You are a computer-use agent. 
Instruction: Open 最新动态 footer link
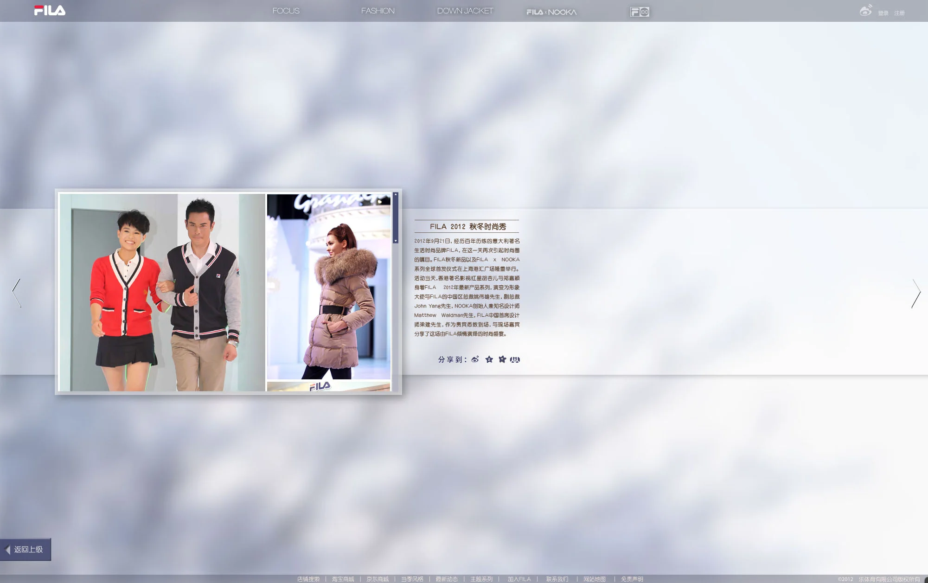pos(446,579)
